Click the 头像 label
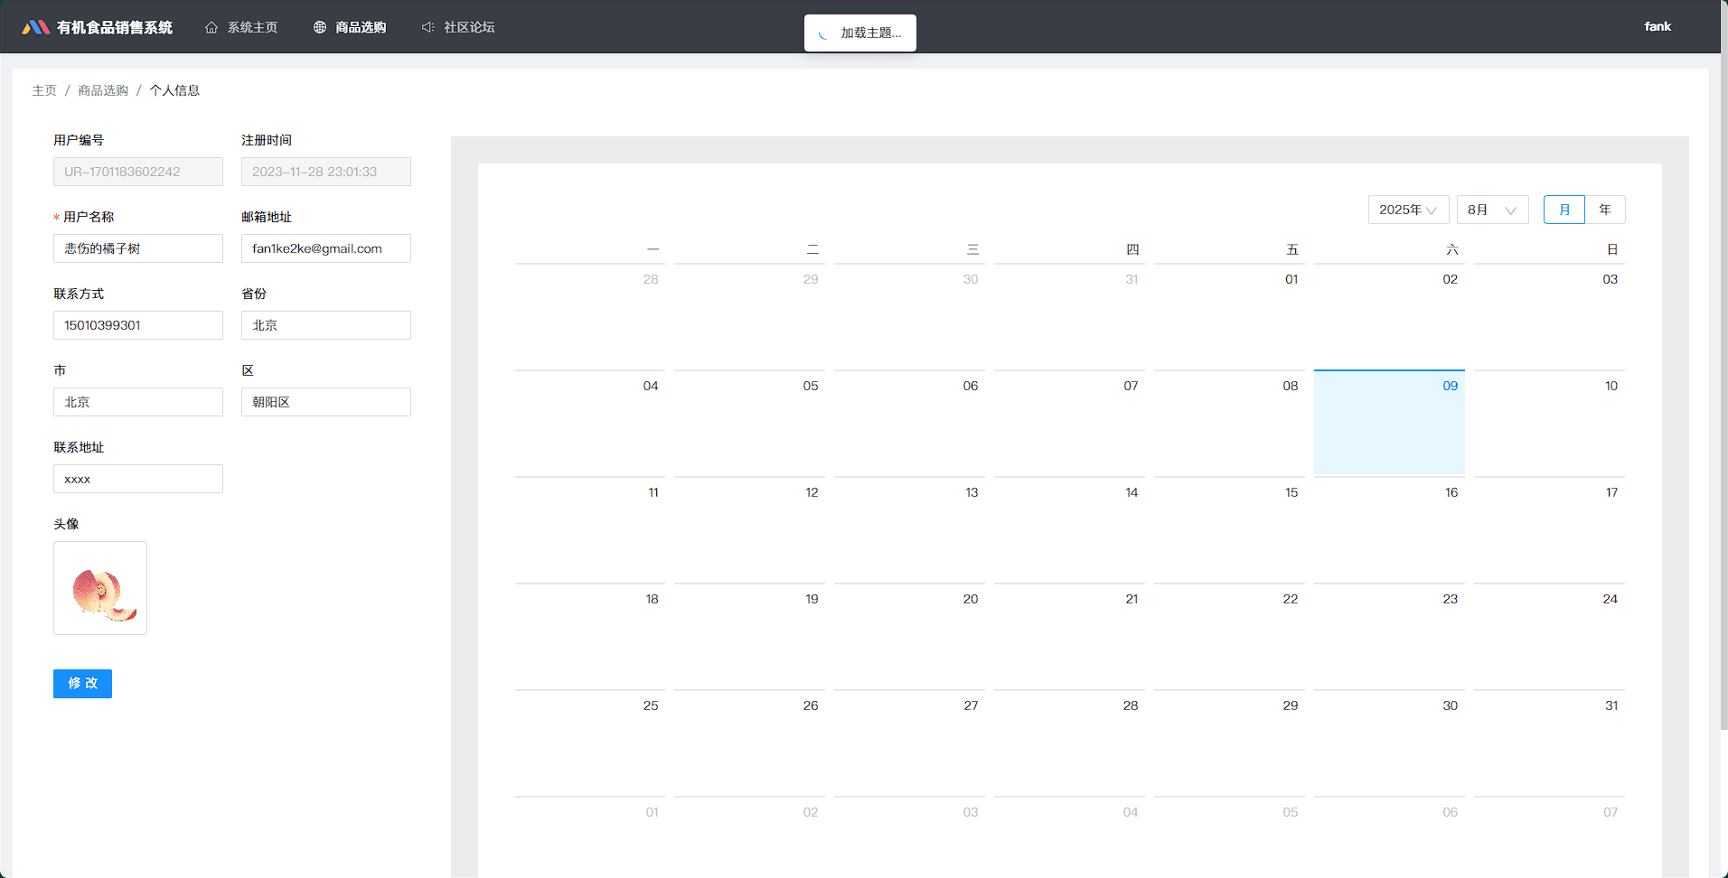The width and height of the screenshot is (1728, 878). click(66, 524)
